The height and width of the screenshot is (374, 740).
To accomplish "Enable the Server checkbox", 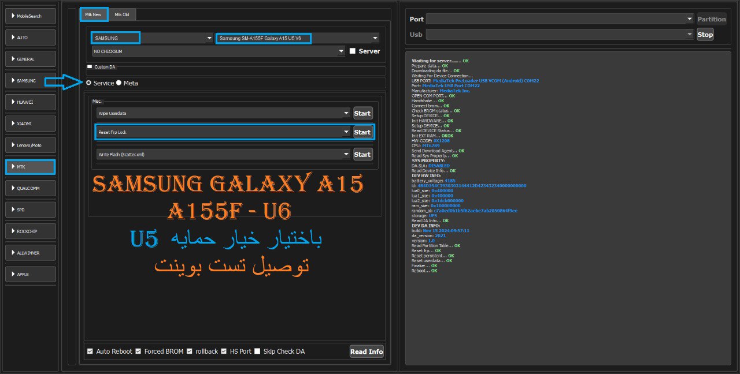I will pyautogui.click(x=353, y=51).
